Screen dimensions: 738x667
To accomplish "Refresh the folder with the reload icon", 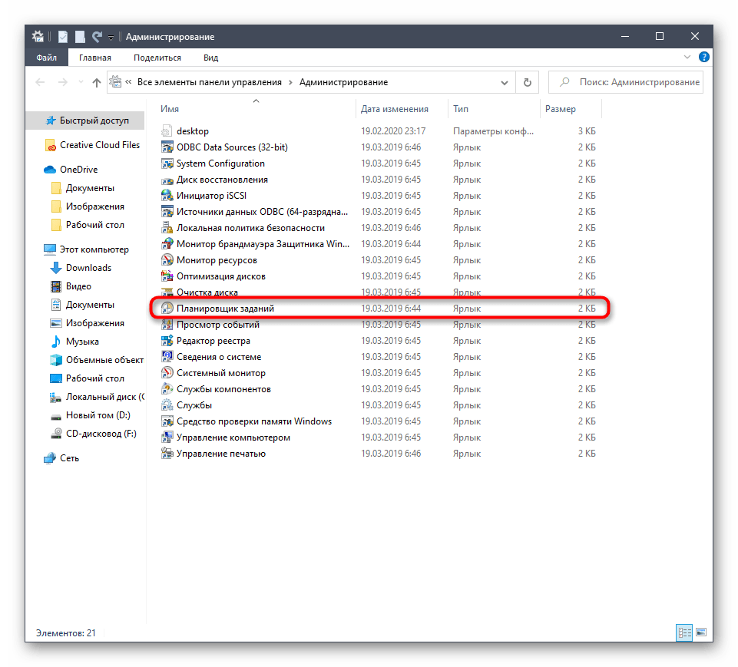I will pos(527,82).
